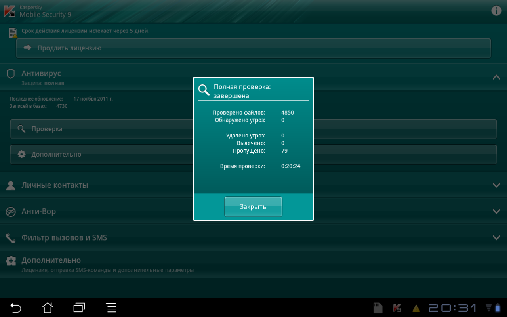Click the Kaspersky Mobile Security 9 title

[45, 12]
